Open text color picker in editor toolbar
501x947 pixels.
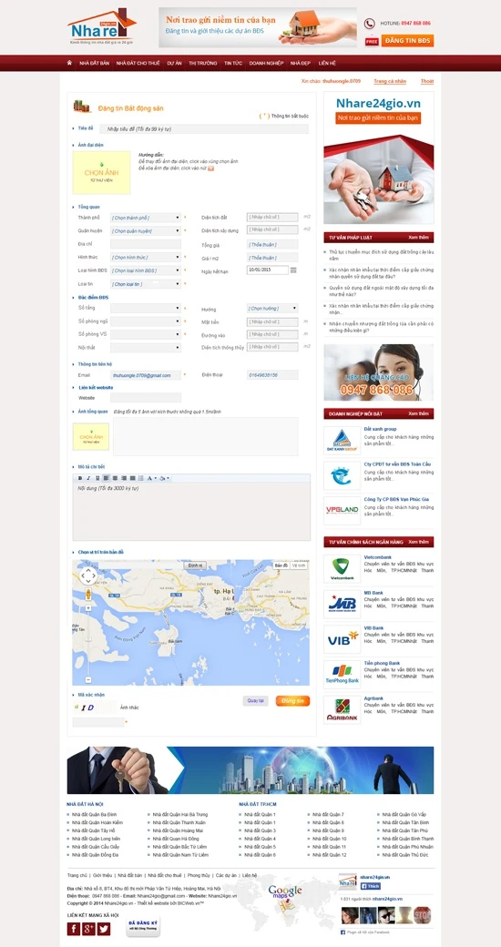pos(151,478)
